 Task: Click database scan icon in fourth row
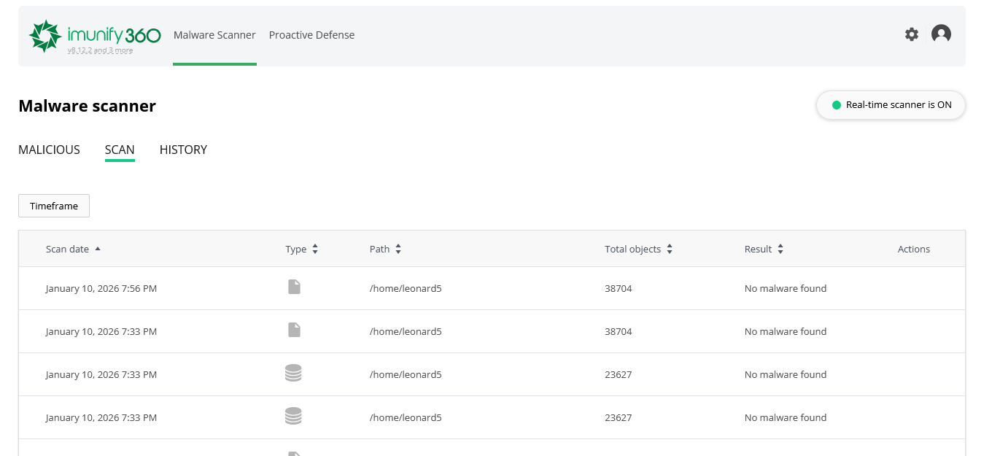coord(293,417)
